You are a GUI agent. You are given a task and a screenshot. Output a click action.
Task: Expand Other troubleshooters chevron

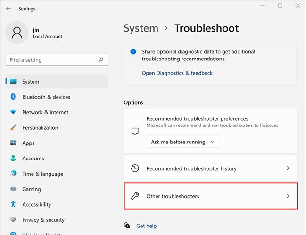[288, 196]
